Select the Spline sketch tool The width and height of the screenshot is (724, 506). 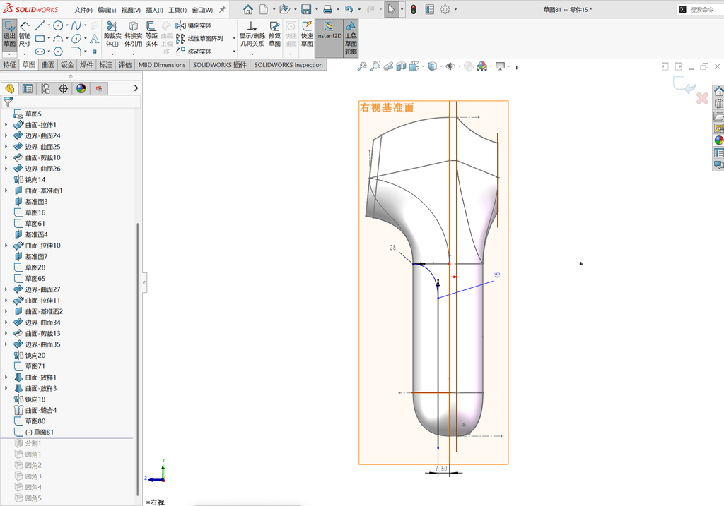(x=76, y=25)
